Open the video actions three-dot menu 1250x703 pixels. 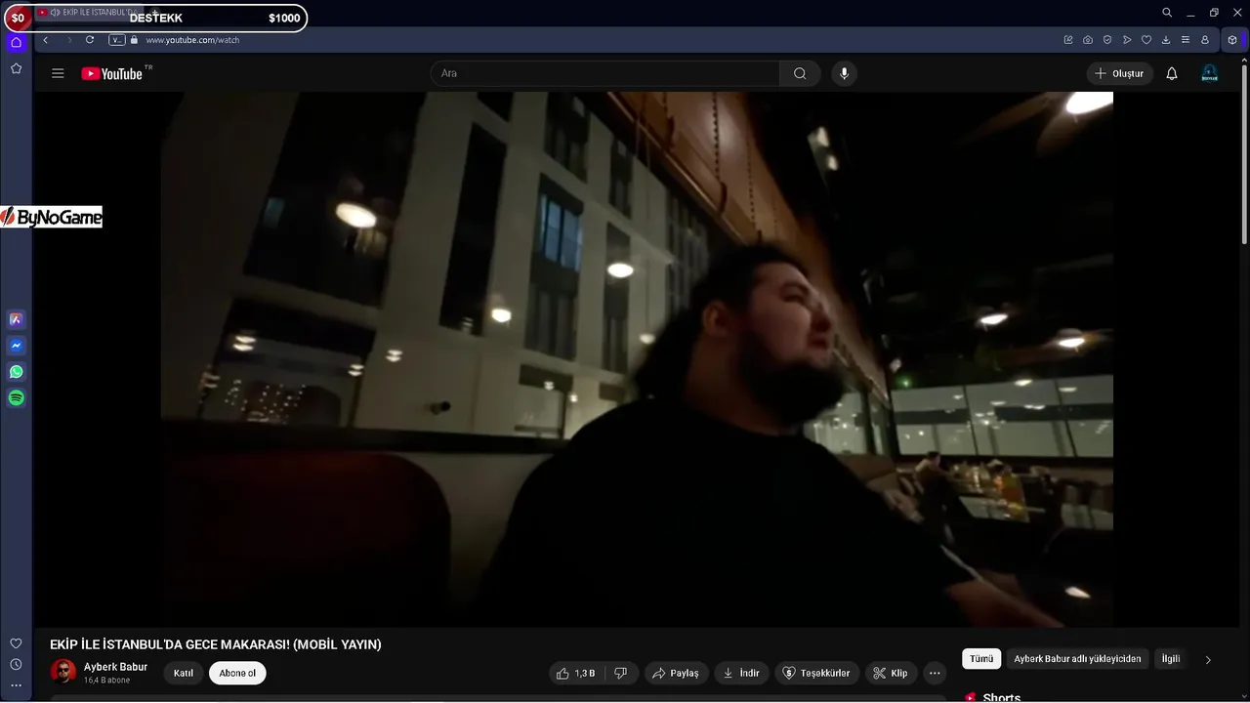[935, 673]
